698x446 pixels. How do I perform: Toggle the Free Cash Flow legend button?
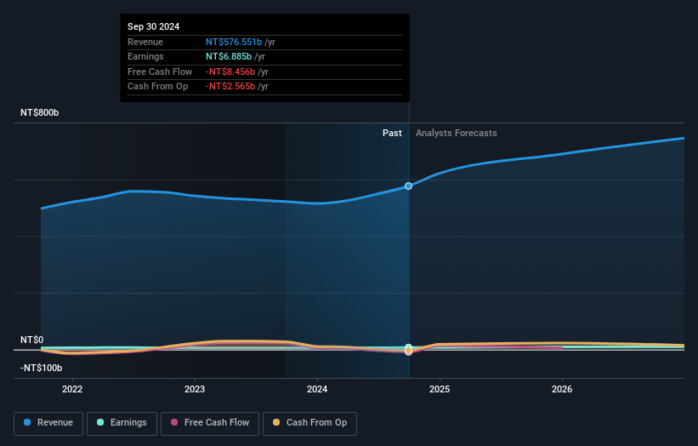coord(210,423)
